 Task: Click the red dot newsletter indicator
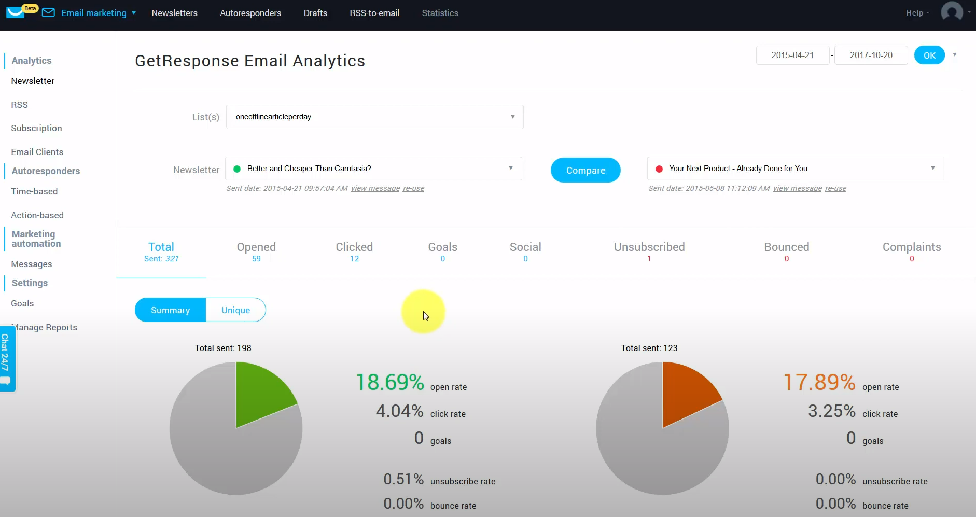coord(659,169)
